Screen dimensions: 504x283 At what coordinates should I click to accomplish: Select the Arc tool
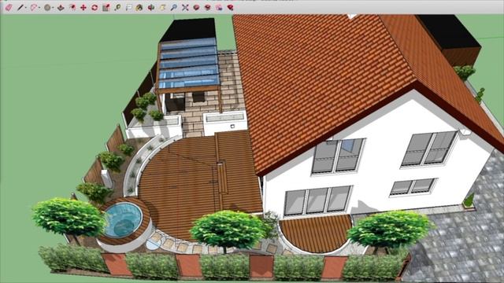[x=33, y=7]
